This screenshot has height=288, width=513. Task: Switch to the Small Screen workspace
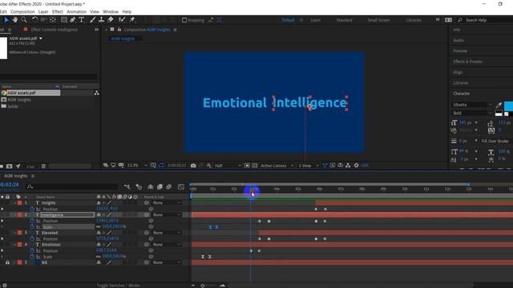pyautogui.click(x=378, y=20)
